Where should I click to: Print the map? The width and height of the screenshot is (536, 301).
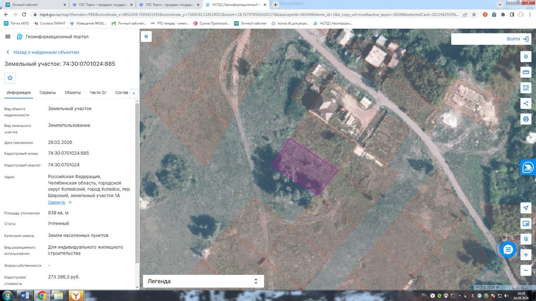tap(526, 119)
